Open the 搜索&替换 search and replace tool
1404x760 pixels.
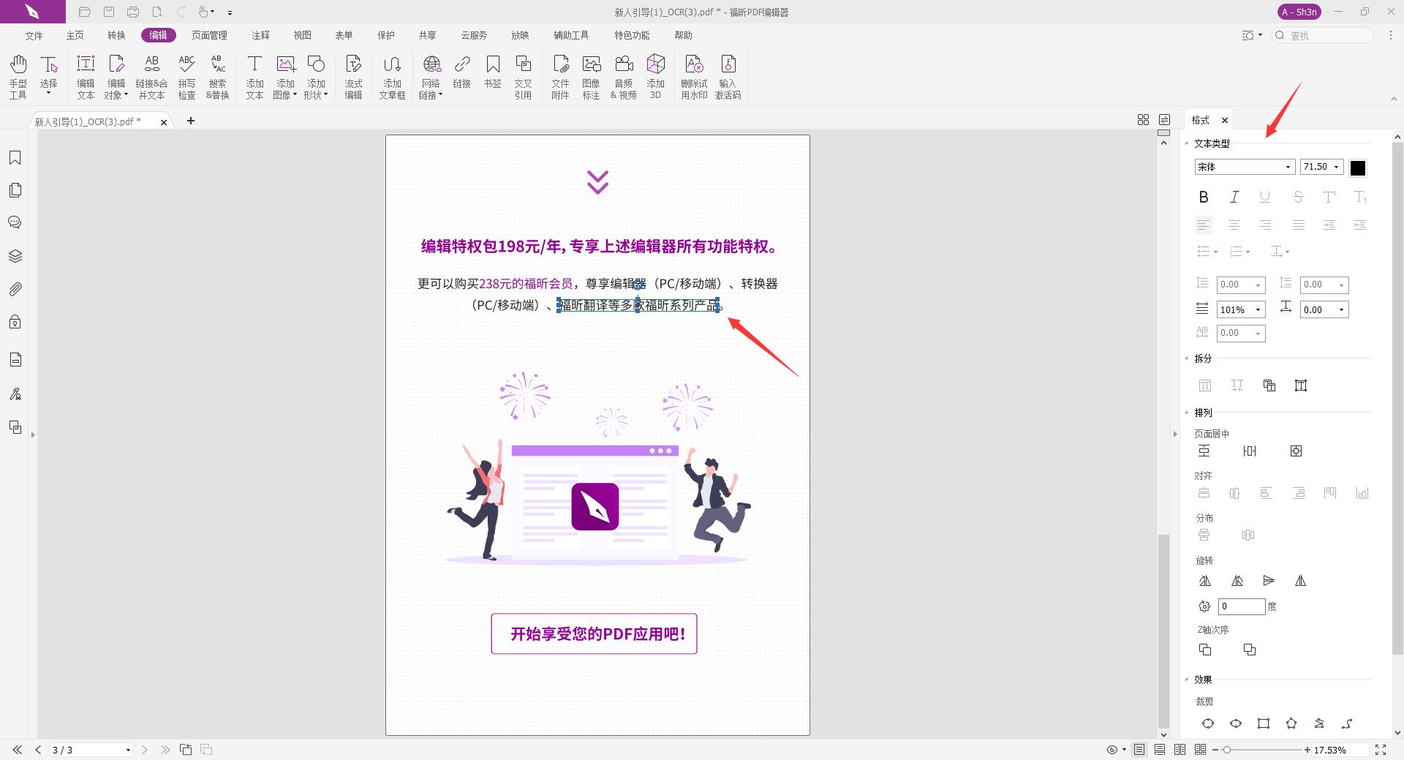pos(216,75)
